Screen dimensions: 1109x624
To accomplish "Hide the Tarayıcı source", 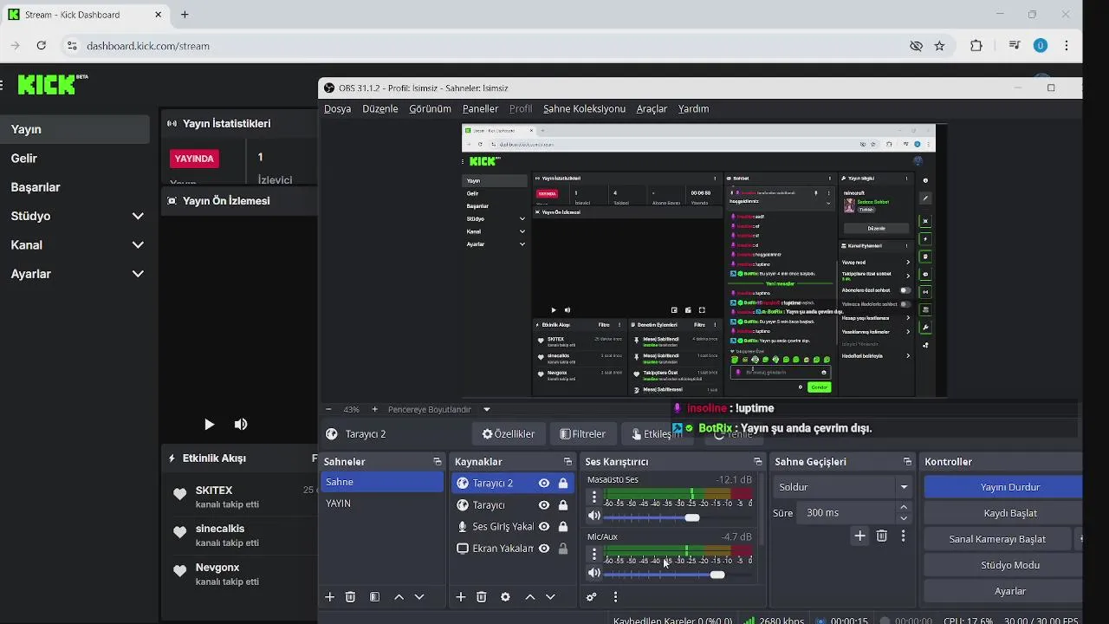I will (544, 505).
